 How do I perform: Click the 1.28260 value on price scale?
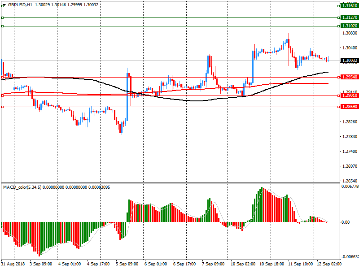349,122
